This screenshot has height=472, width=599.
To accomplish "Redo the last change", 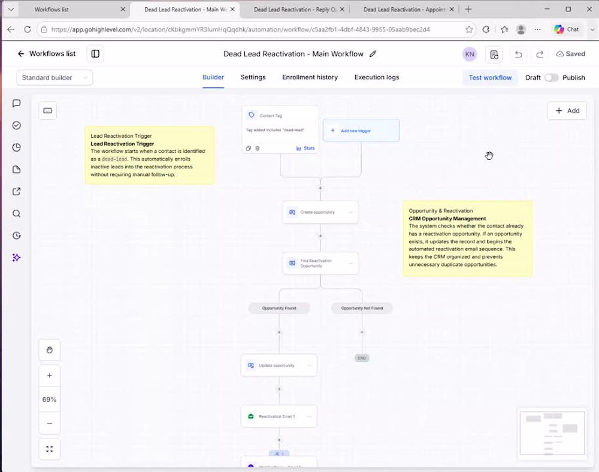I will point(540,55).
